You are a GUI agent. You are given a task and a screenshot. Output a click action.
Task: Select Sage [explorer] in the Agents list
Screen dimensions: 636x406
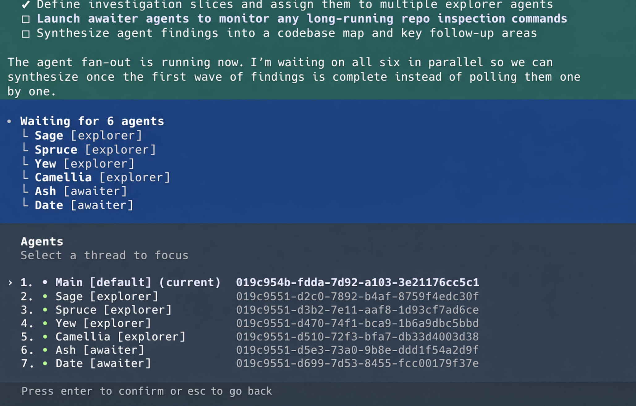107,296
